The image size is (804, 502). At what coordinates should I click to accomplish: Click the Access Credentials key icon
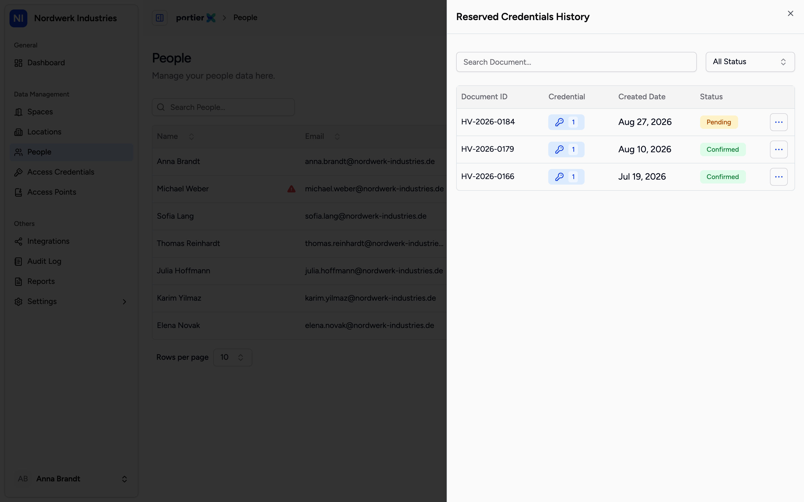click(x=18, y=172)
